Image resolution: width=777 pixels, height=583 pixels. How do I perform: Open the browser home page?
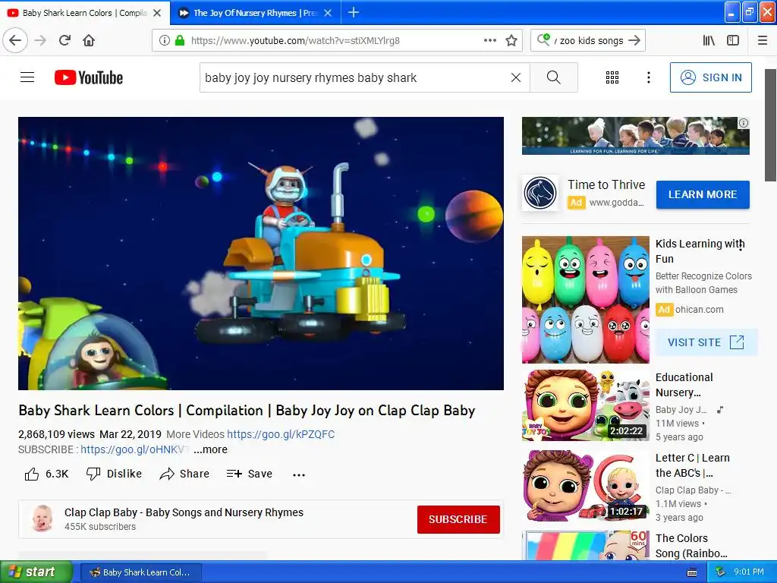point(89,40)
